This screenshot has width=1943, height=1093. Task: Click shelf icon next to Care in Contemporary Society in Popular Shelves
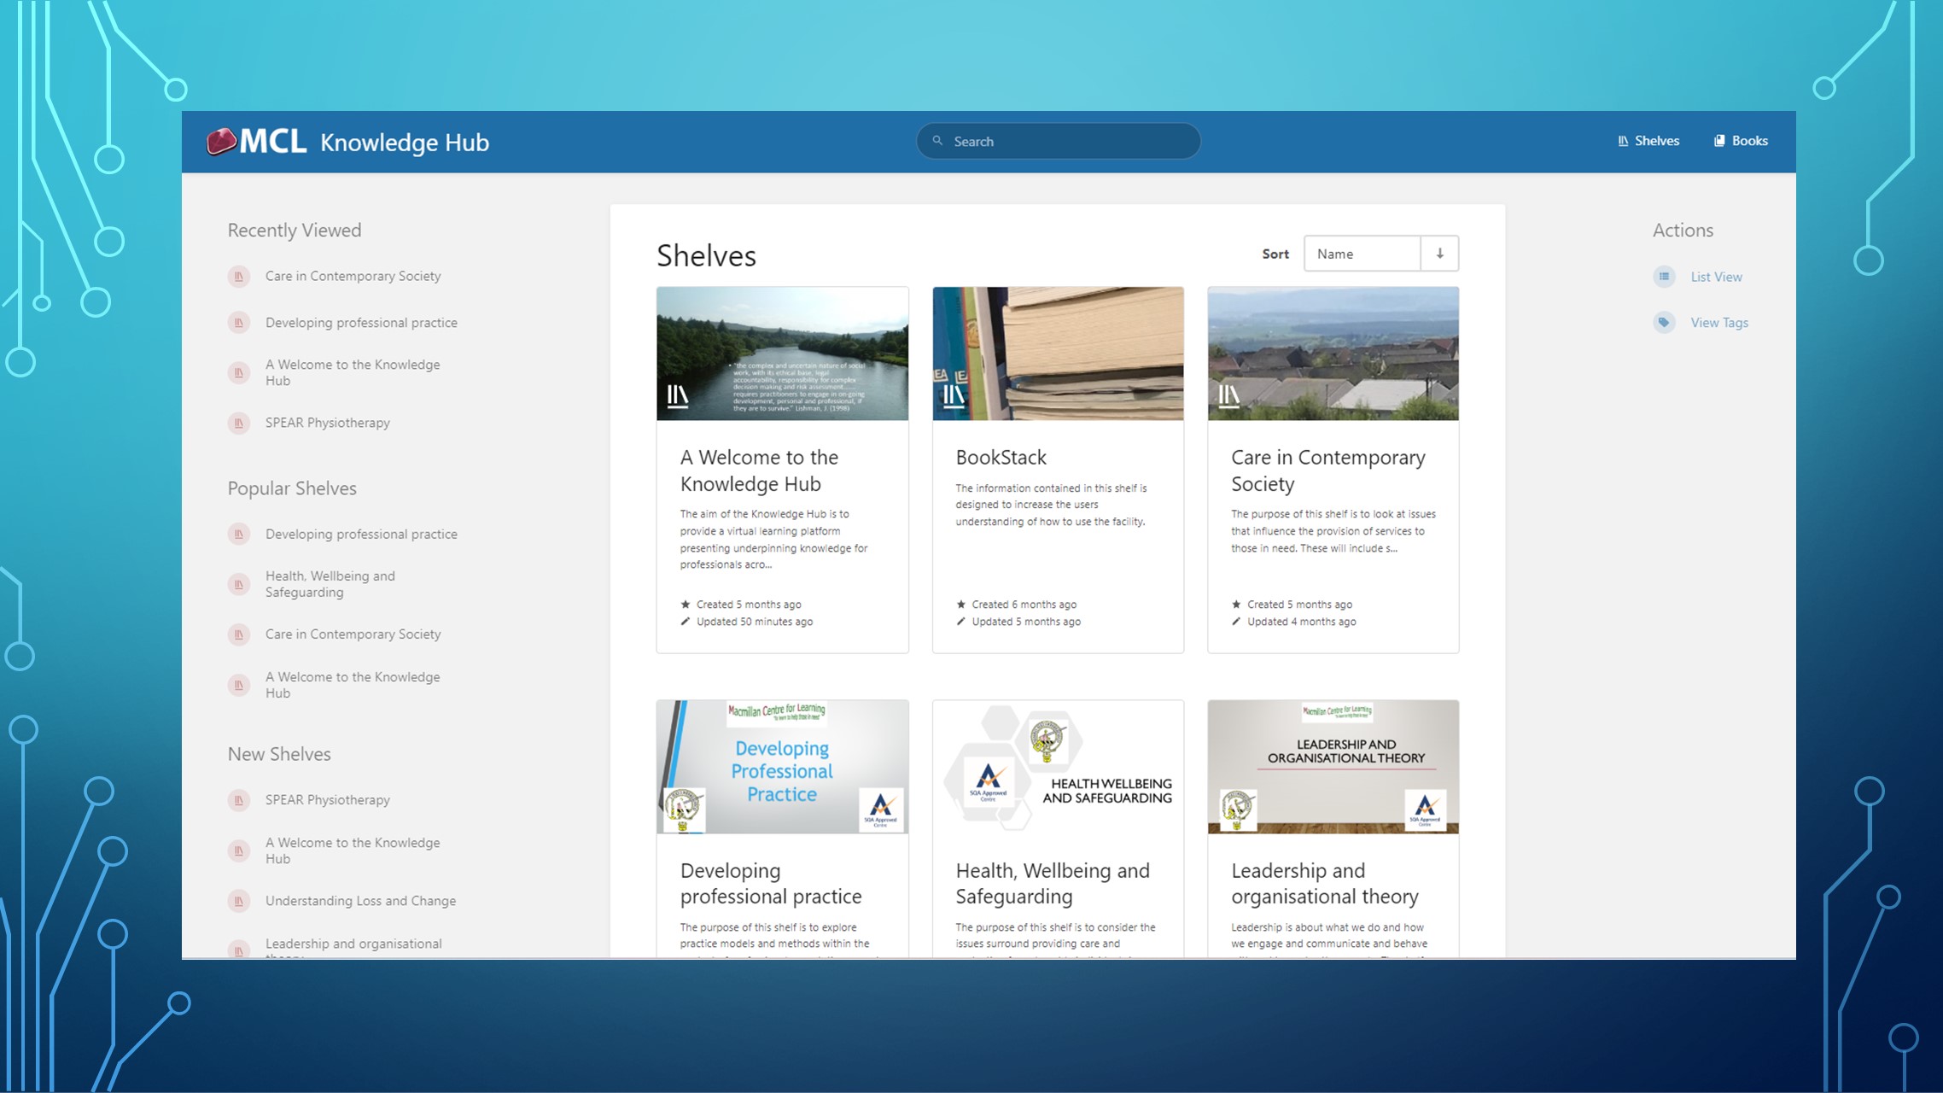(x=239, y=635)
